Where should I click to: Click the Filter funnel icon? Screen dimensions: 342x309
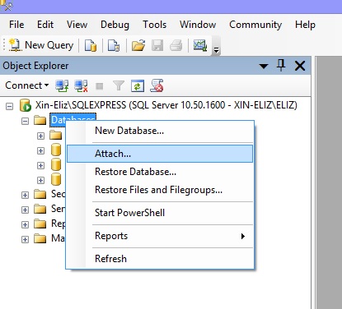[x=119, y=85]
